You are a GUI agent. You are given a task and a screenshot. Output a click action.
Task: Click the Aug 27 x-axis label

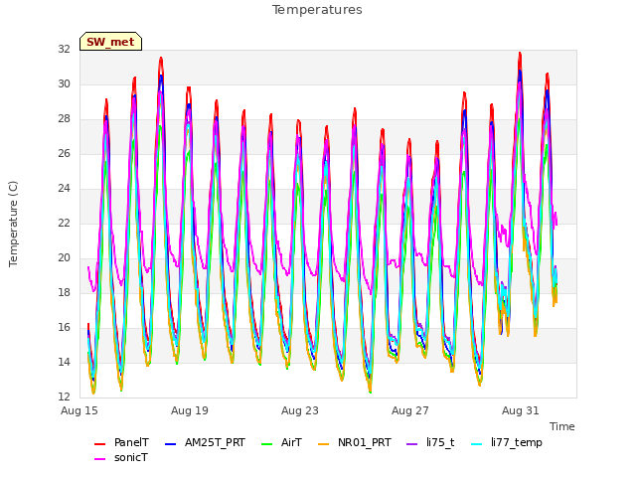410,410
